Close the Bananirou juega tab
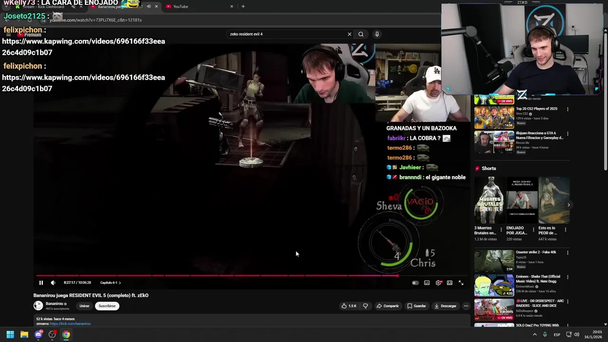 (156, 7)
